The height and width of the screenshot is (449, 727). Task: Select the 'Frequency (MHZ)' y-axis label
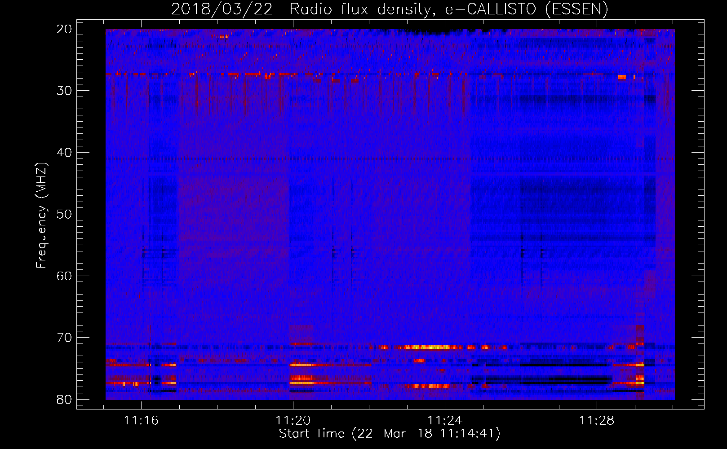point(41,215)
